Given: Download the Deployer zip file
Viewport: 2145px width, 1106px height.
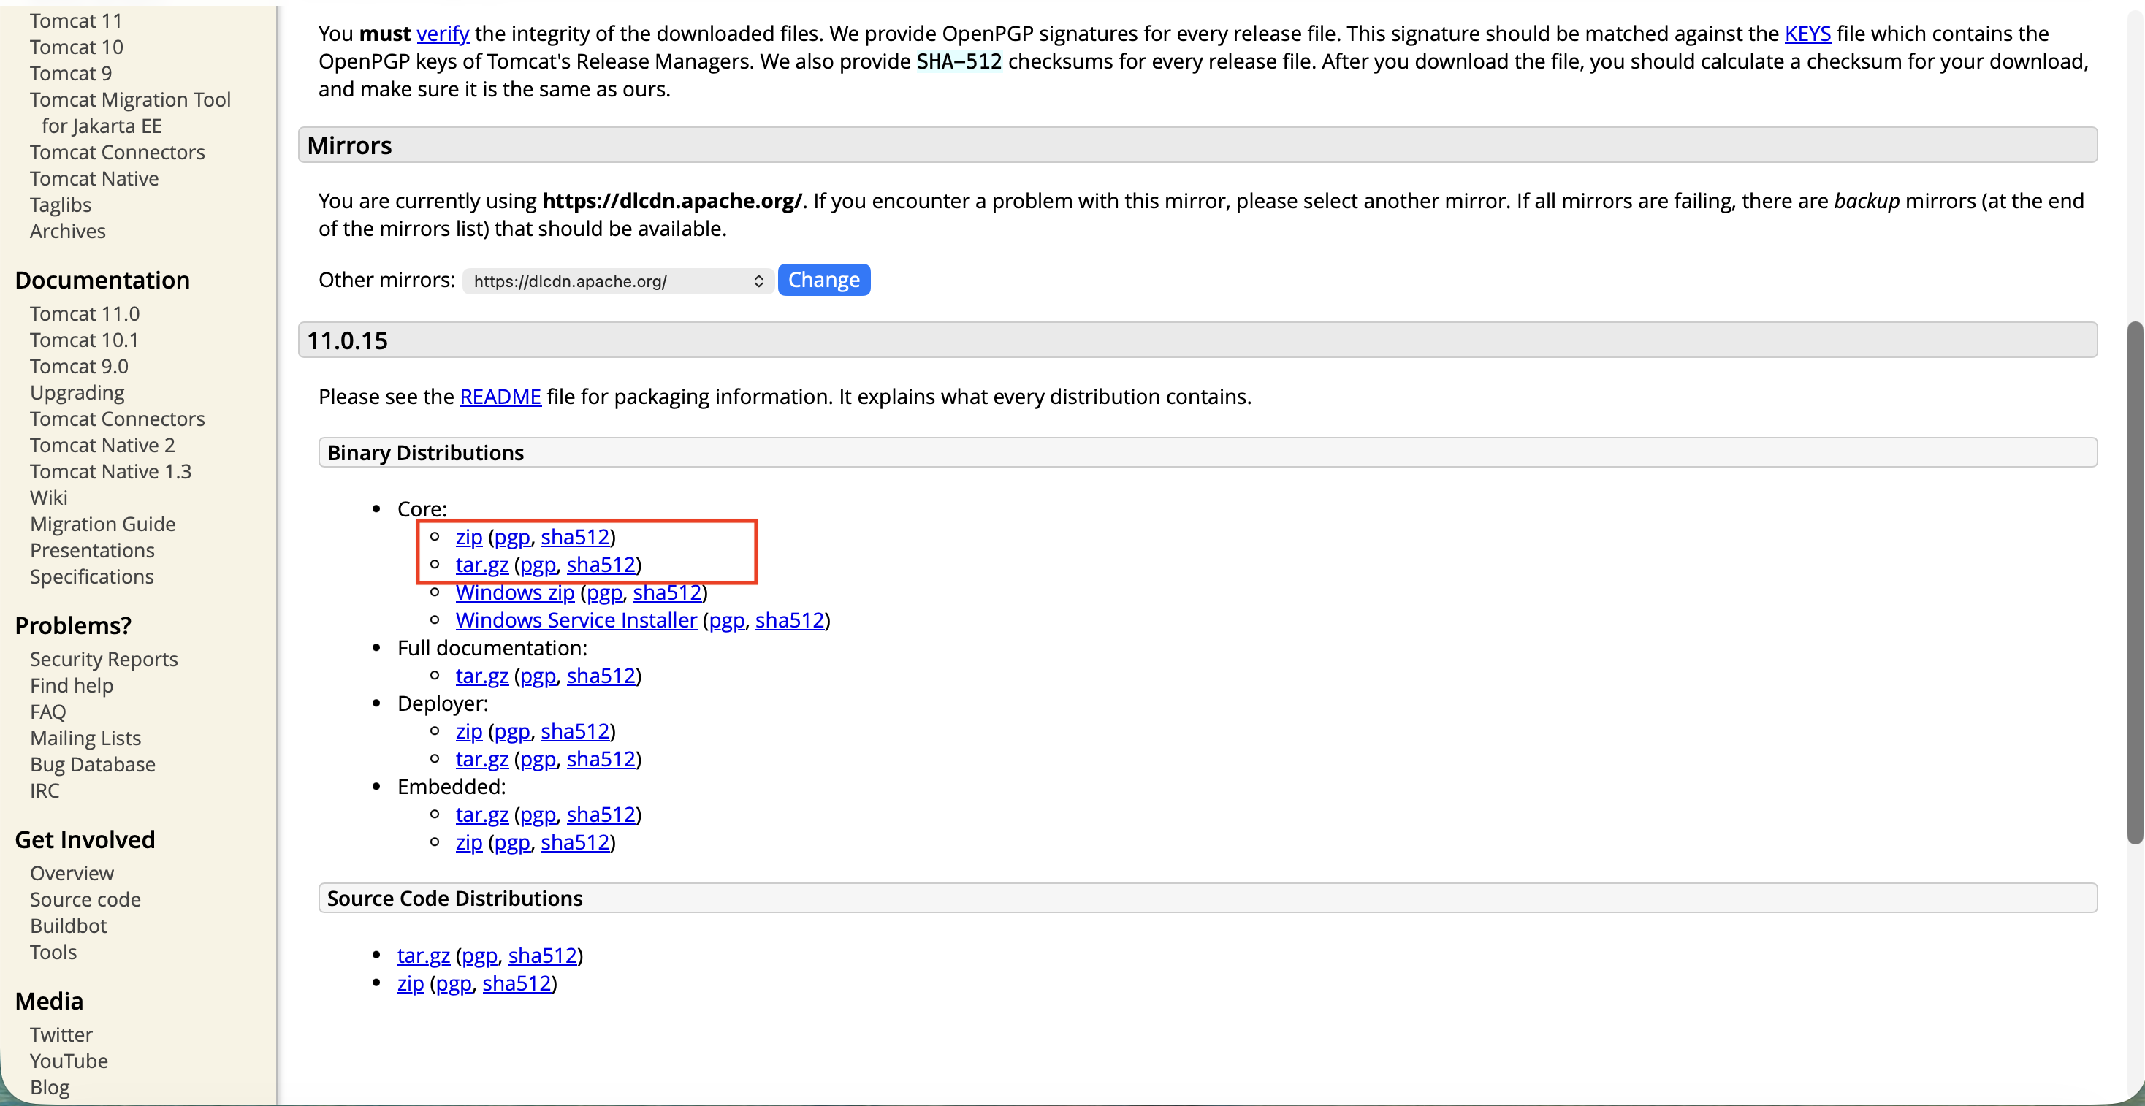Looking at the screenshot, I should coord(468,731).
